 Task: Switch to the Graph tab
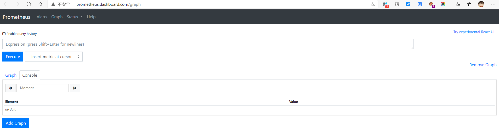click(x=11, y=75)
